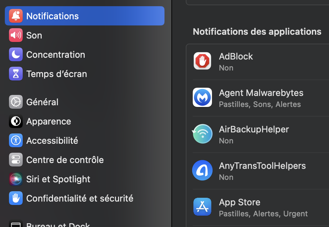Click the AnyTransToolHelpers app icon

(202, 171)
